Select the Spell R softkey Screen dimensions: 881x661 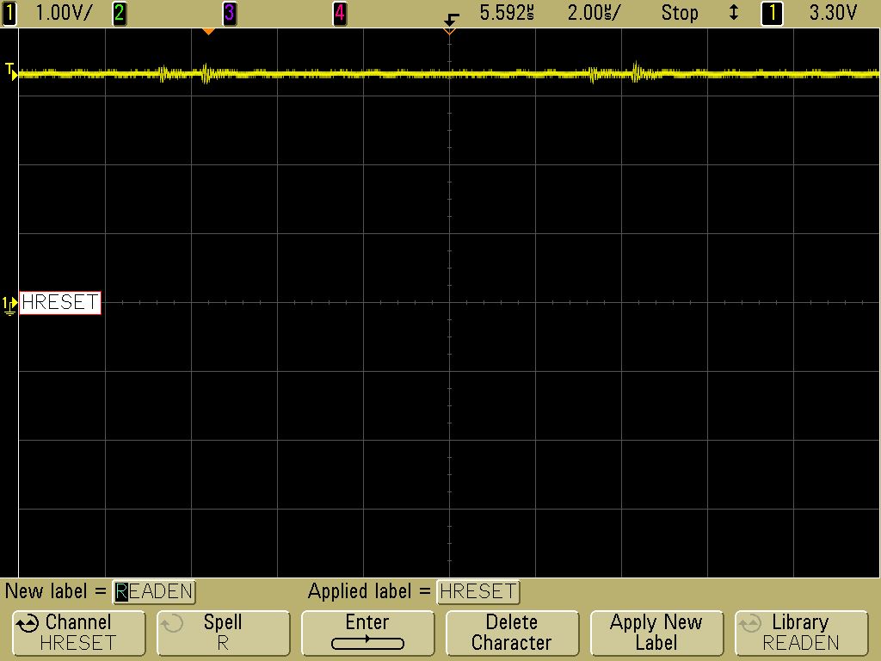(223, 633)
